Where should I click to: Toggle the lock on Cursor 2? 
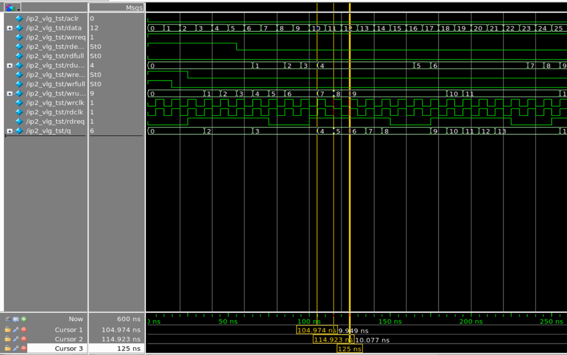coord(8,339)
